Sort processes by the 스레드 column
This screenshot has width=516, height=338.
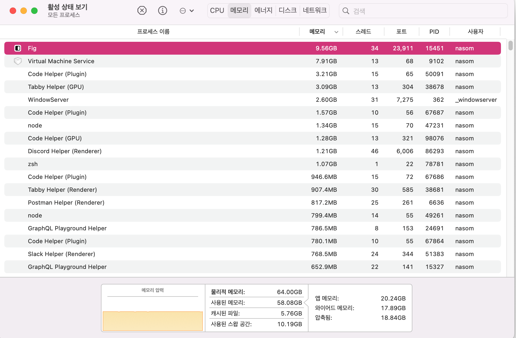click(364, 32)
